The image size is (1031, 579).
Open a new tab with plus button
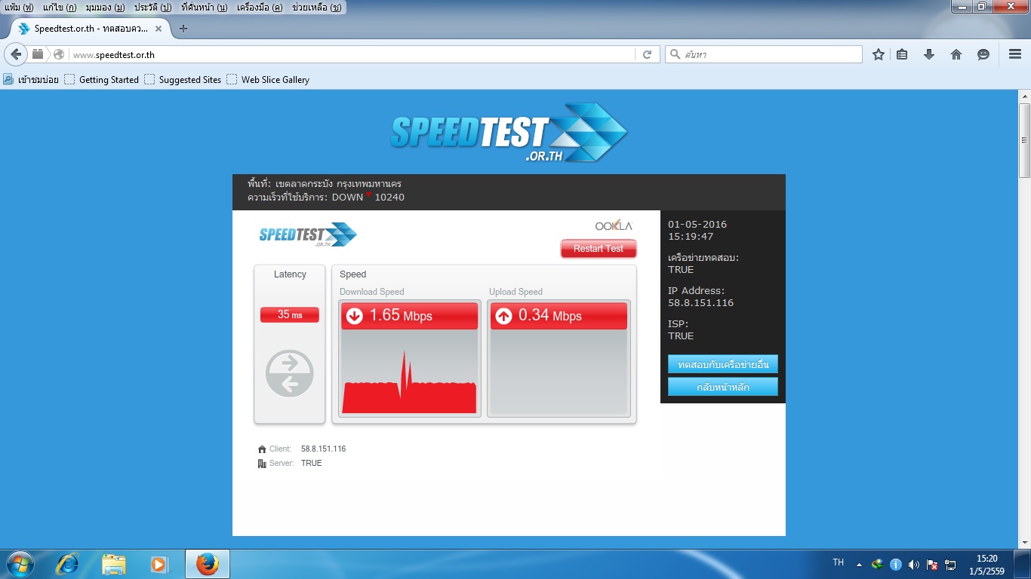click(183, 29)
